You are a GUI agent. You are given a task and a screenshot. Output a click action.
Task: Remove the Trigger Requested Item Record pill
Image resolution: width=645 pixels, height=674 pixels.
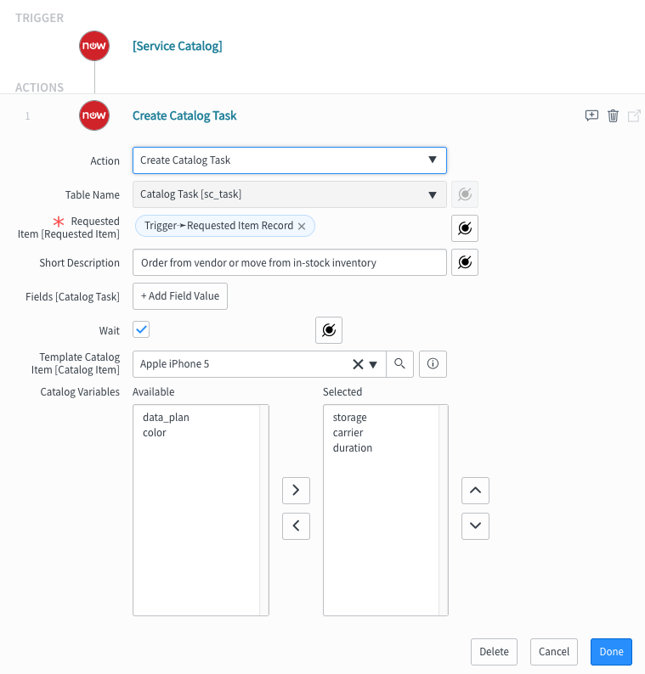pos(302,226)
